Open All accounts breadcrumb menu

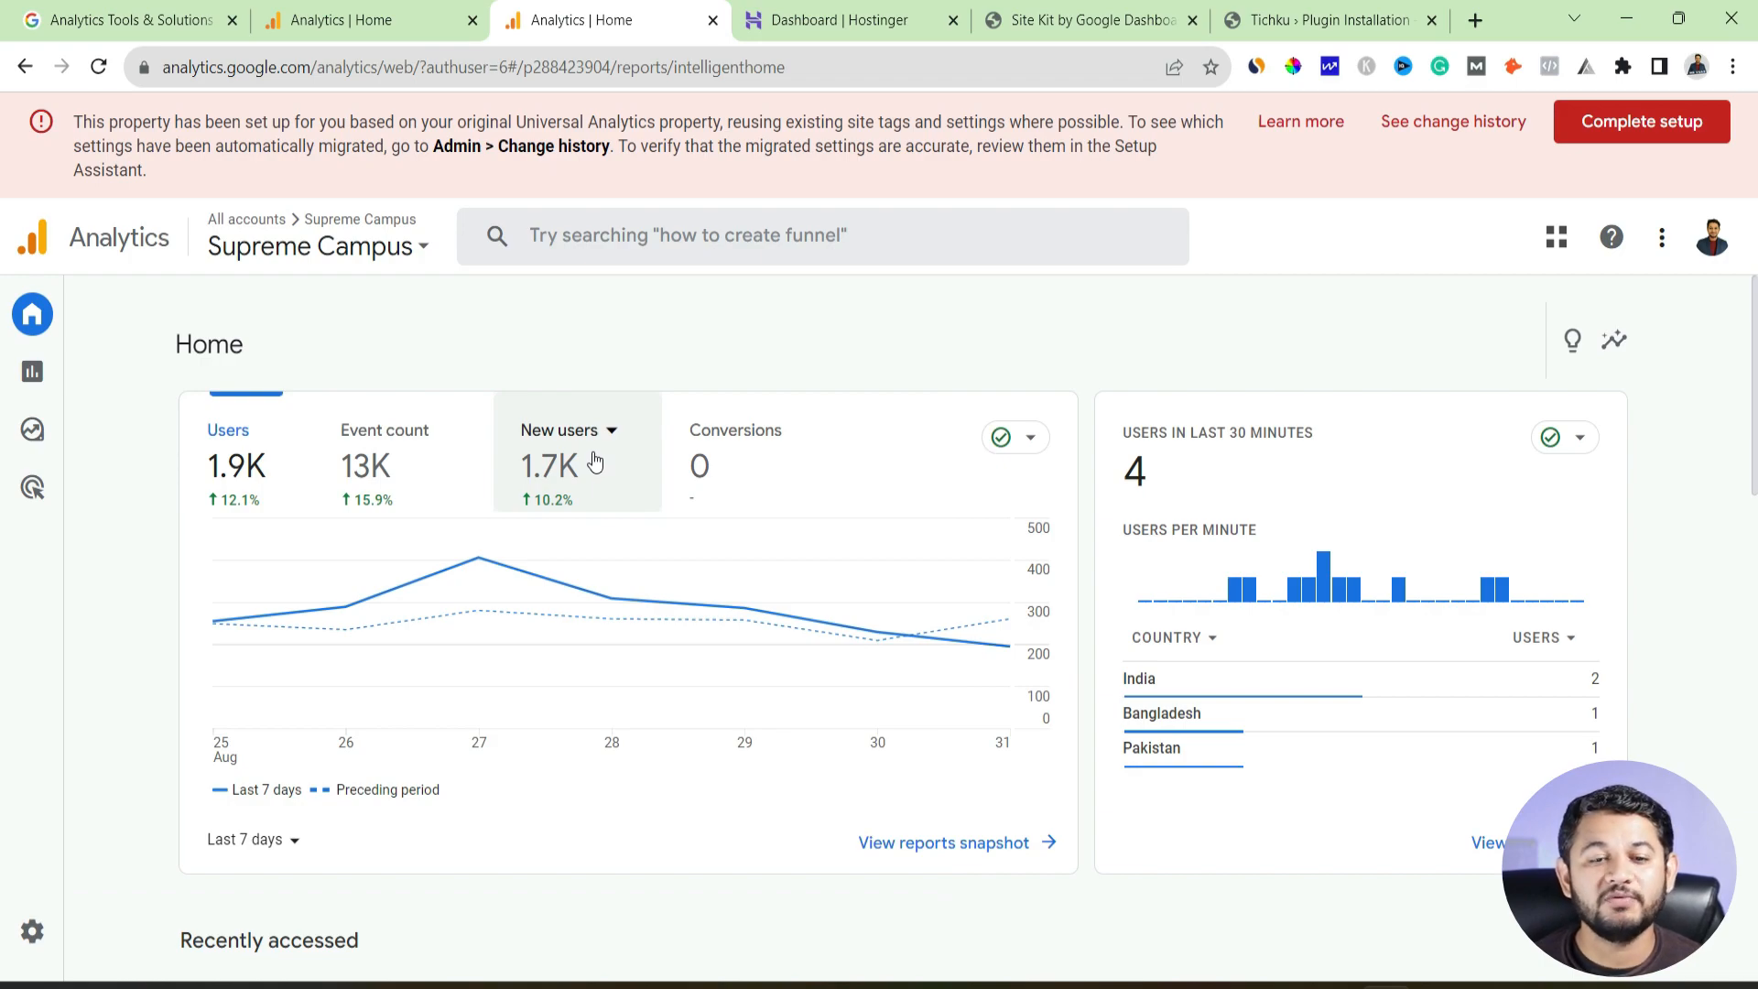[246, 219]
